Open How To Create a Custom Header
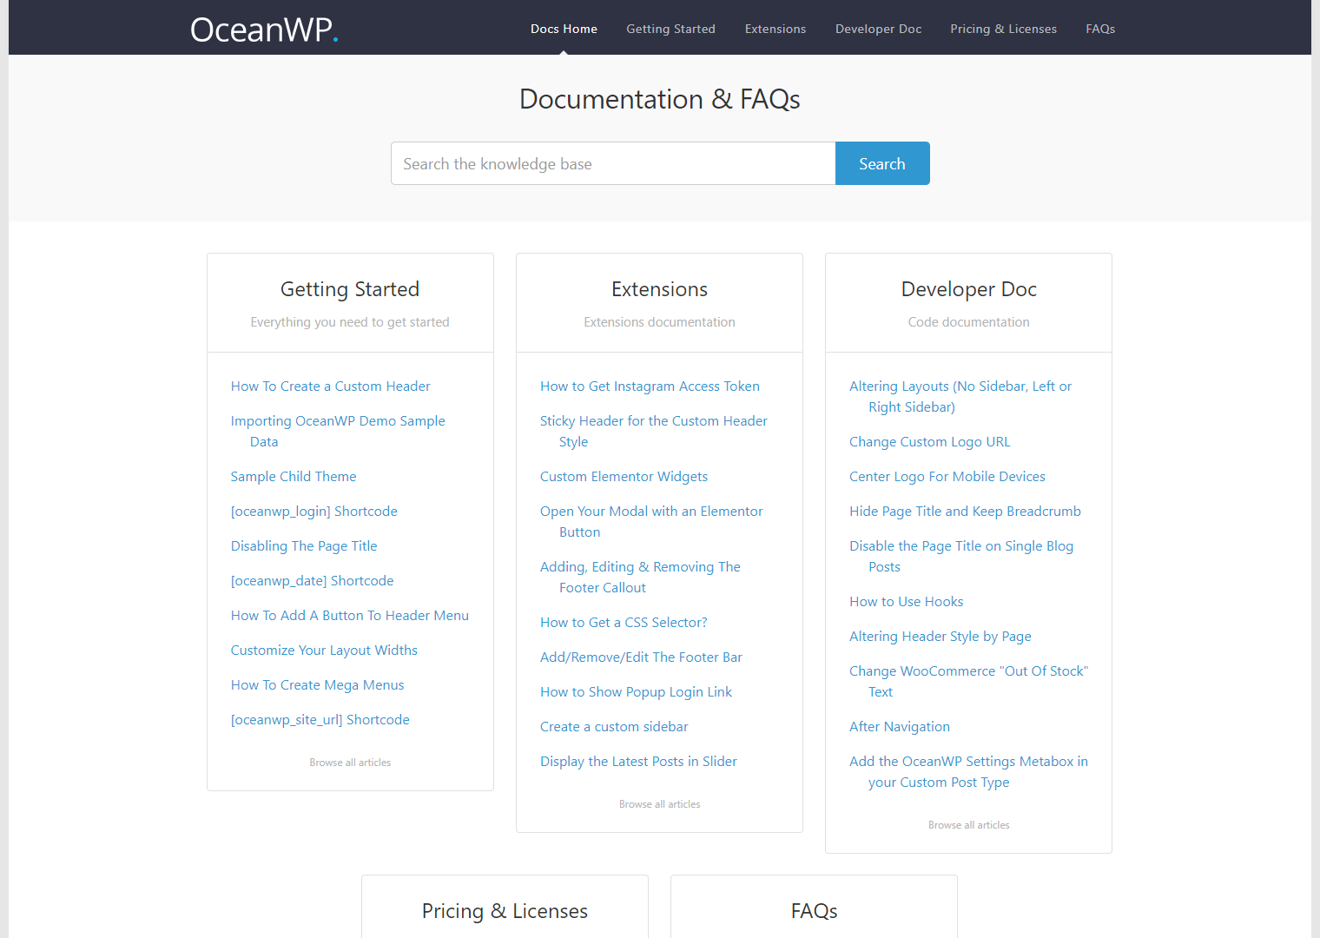 click(x=330, y=386)
